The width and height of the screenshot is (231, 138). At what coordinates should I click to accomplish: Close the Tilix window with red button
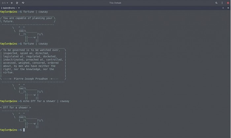click(x=228, y=3)
